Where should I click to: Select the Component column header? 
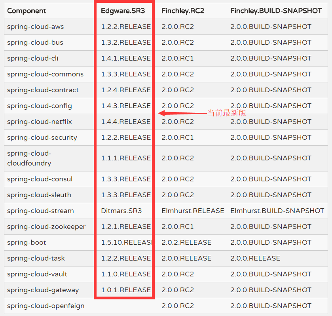27,11
